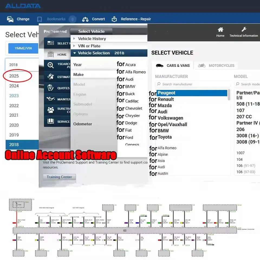Click the Search manufacturer input field
Screen dimensions: 260x260
pos(193,84)
